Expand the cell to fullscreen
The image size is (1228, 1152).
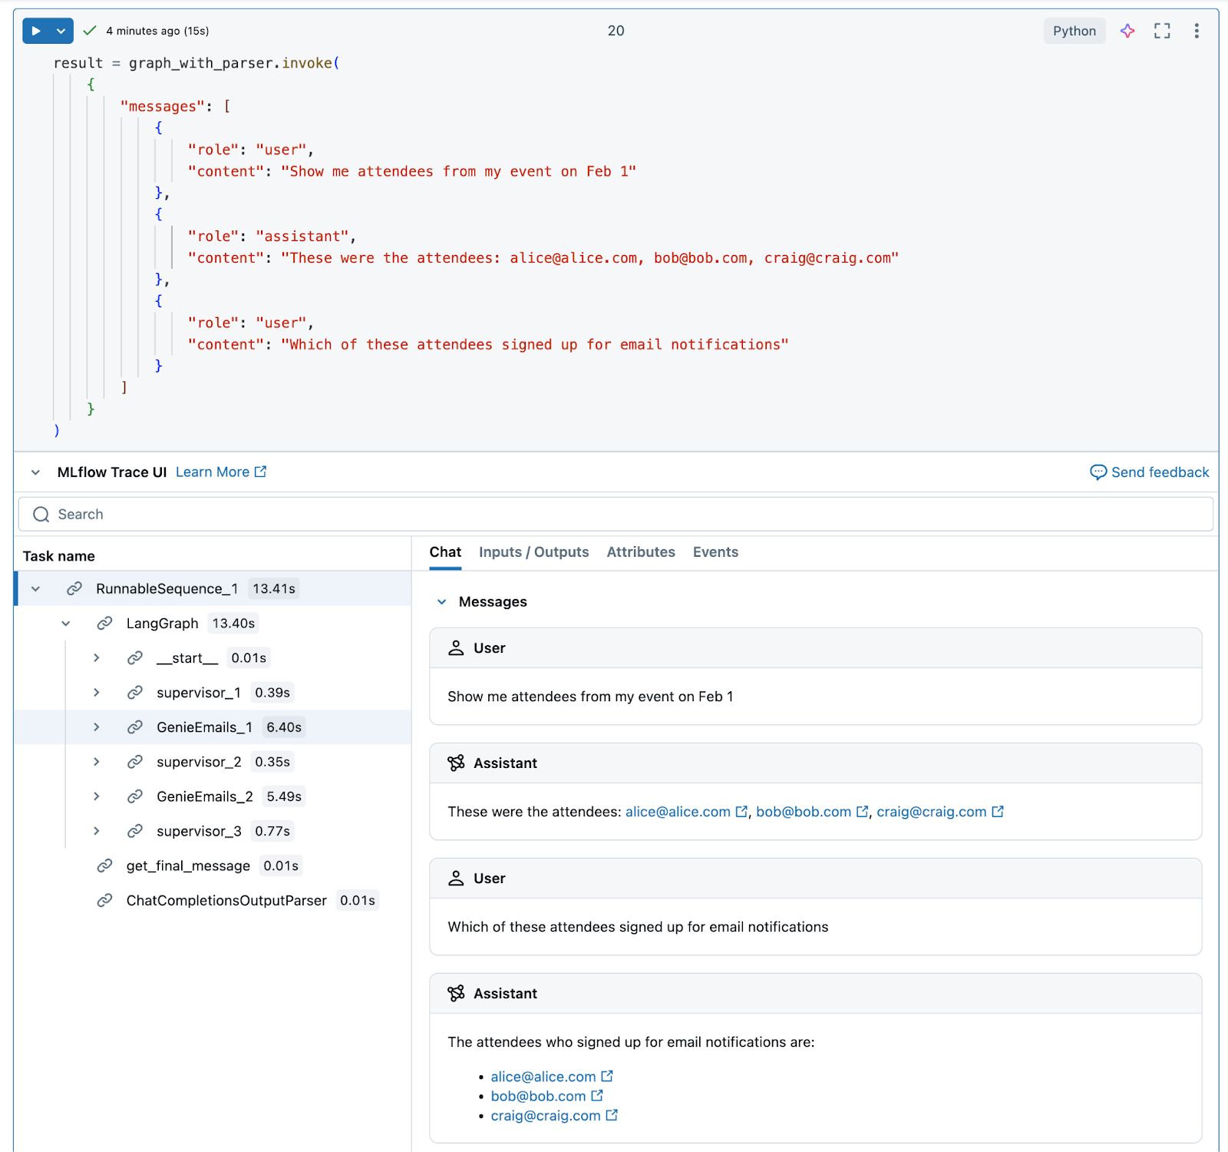click(1161, 31)
